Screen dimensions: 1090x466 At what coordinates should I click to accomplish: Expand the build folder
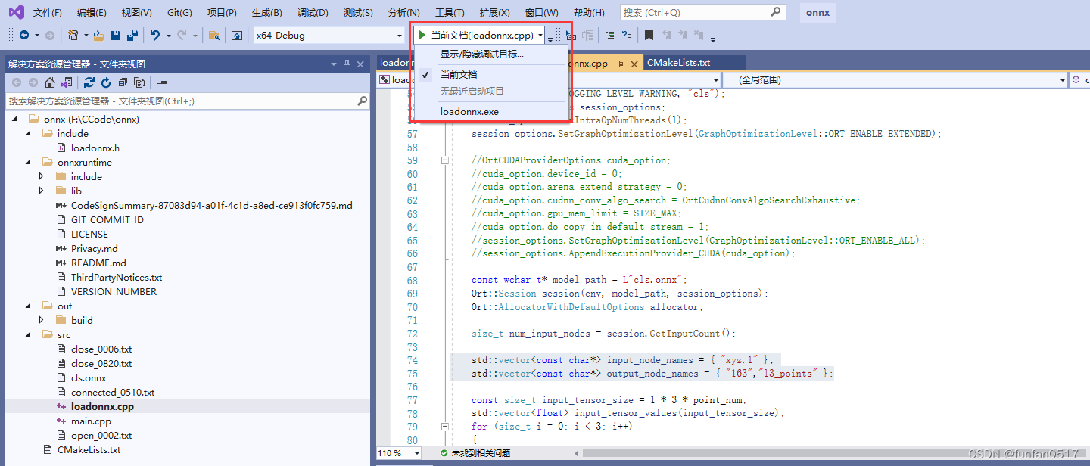click(x=42, y=320)
